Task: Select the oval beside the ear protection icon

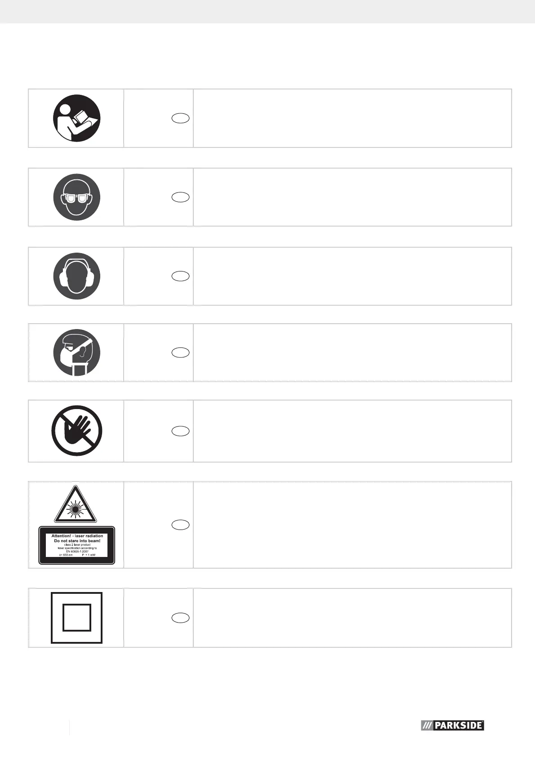Action: point(180,276)
